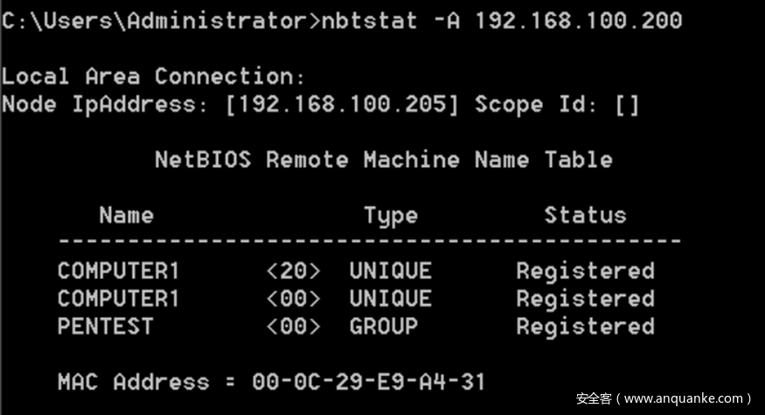This screenshot has height=415, width=765.
Task: Click the Status column header
Action: click(x=585, y=215)
